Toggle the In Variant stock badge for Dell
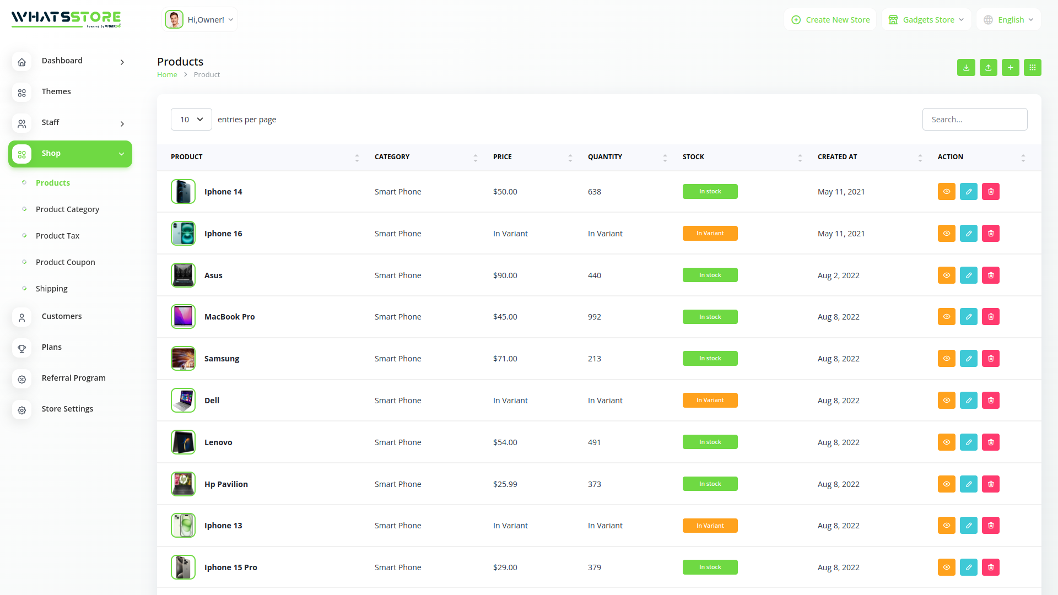Screen dimensions: 1058x595 710,400
